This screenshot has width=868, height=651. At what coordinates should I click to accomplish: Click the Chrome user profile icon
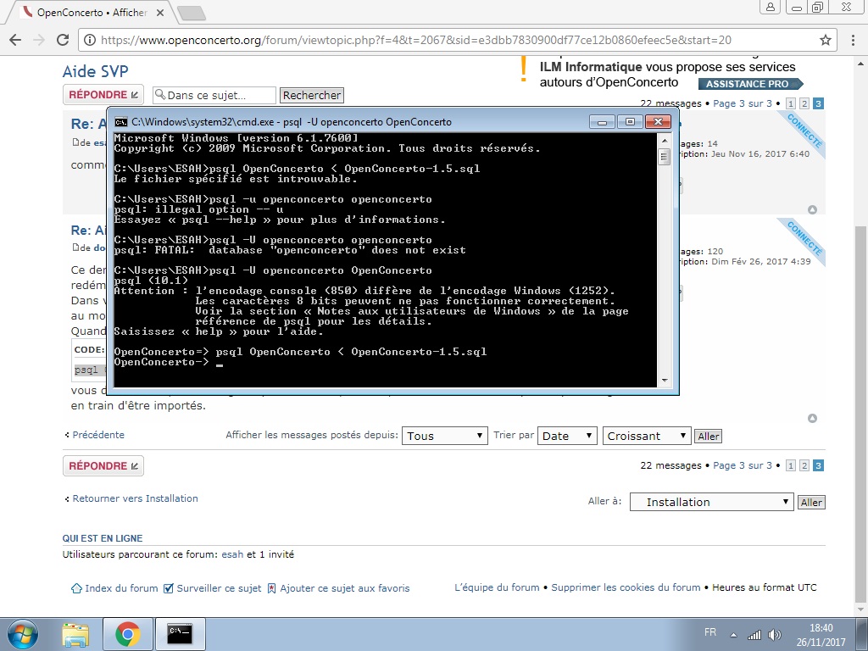(770, 7)
